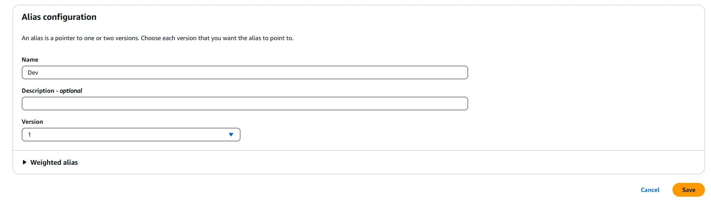This screenshot has height=201, width=711.
Task: Click into the empty Description field
Action: (245, 104)
